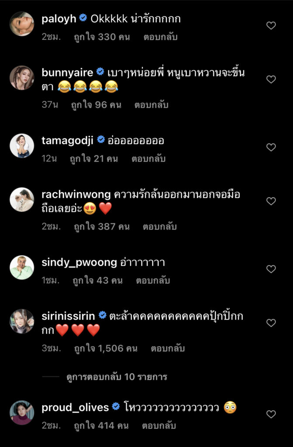Tap proud_olives' profile avatar

22,413
